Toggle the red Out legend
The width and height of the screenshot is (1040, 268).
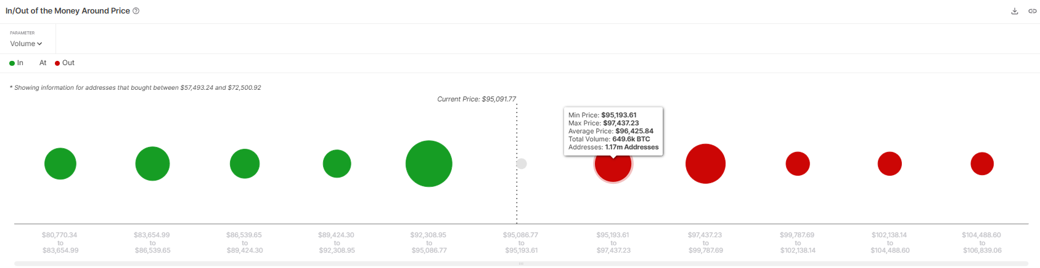point(65,63)
